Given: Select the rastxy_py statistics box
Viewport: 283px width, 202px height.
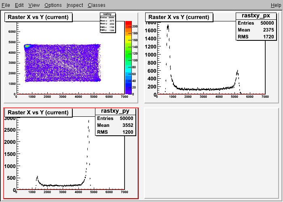Looking at the screenshot, I should 115,122.
